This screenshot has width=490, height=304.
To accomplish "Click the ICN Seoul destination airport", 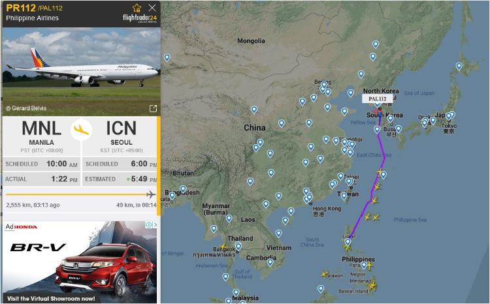I will point(122,133).
